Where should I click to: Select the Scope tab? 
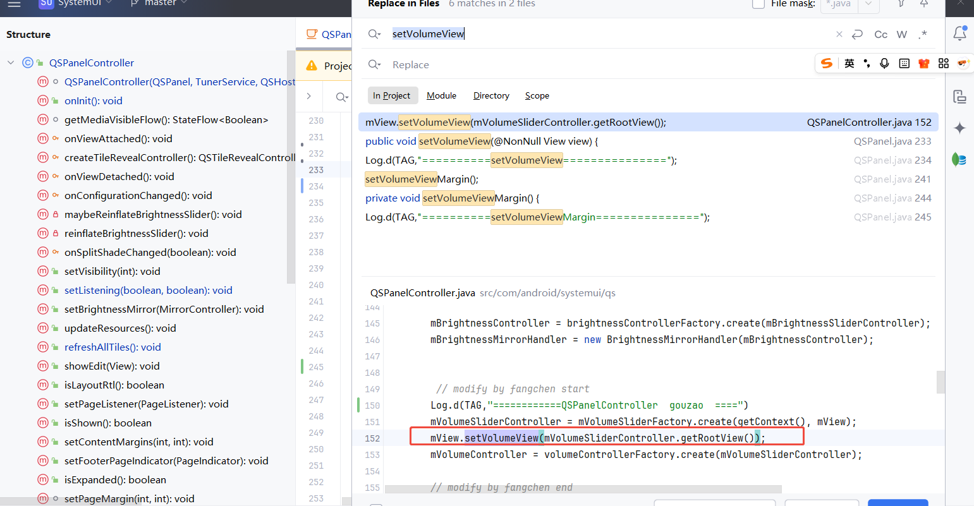coord(537,95)
